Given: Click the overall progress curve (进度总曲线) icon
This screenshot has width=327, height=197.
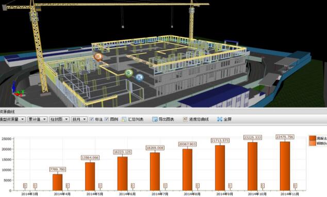Looking at the screenshot, I should tap(185, 119).
